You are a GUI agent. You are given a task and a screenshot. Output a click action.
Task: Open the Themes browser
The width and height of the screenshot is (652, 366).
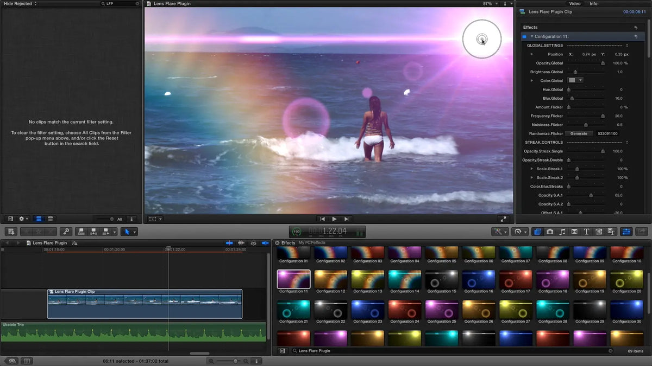pos(611,232)
